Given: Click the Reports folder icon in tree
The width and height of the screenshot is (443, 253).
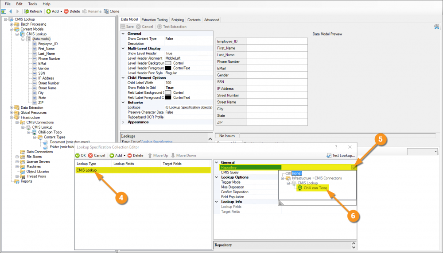Looking at the screenshot, I should pyautogui.click(x=17, y=181).
